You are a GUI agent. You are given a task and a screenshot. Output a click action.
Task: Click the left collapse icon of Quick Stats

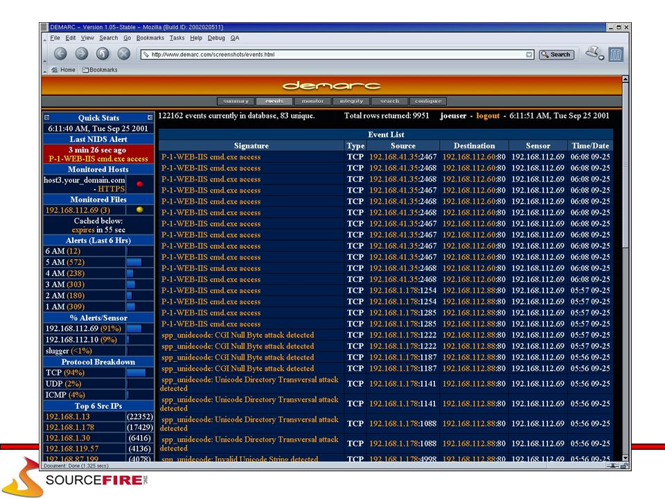coord(47,118)
